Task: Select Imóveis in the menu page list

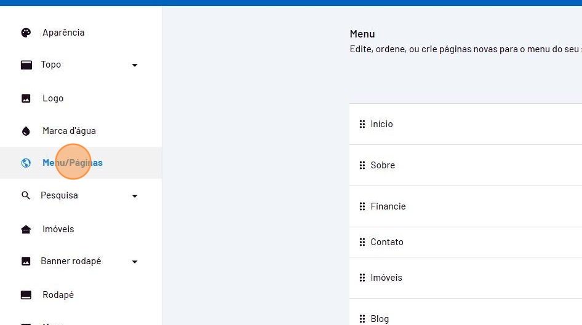Action: [x=386, y=278]
